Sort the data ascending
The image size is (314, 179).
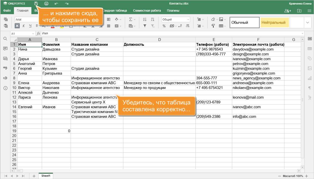[145, 19]
